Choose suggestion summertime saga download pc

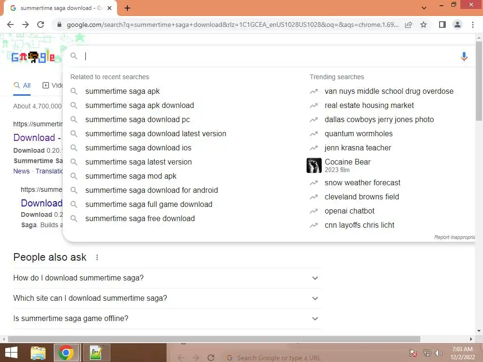[137, 120]
